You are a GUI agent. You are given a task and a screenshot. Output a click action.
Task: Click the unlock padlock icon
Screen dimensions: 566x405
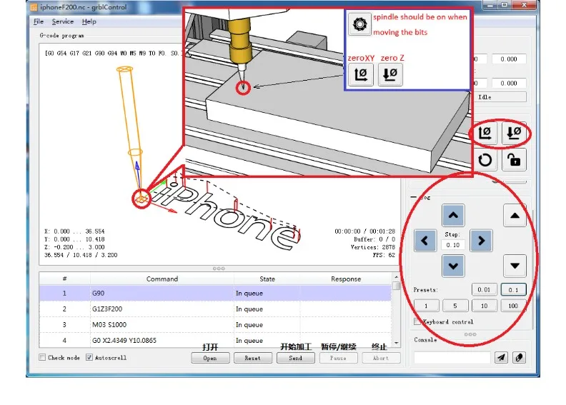[x=514, y=160]
